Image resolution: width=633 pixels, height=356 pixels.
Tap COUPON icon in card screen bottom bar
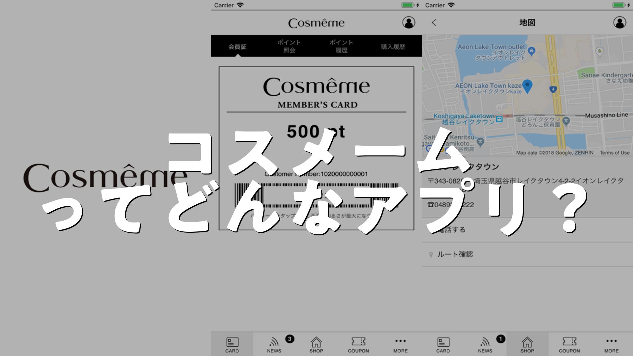pos(358,345)
